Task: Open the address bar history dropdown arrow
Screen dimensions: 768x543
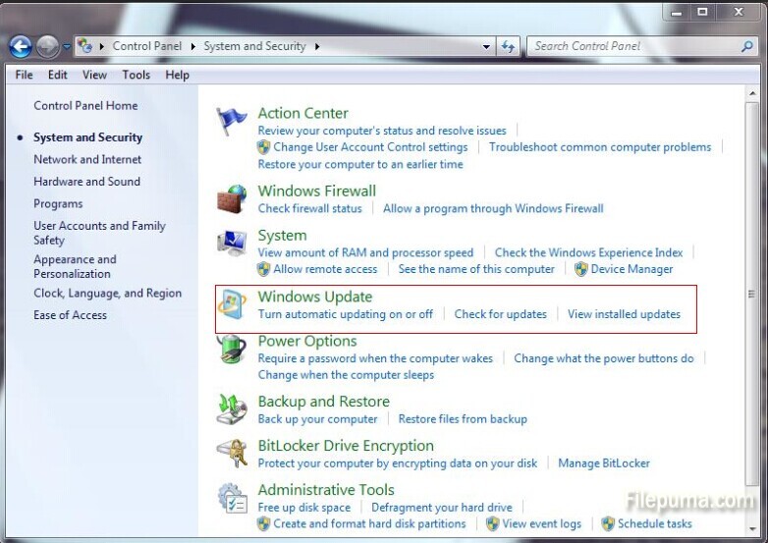Action: tap(487, 46)
